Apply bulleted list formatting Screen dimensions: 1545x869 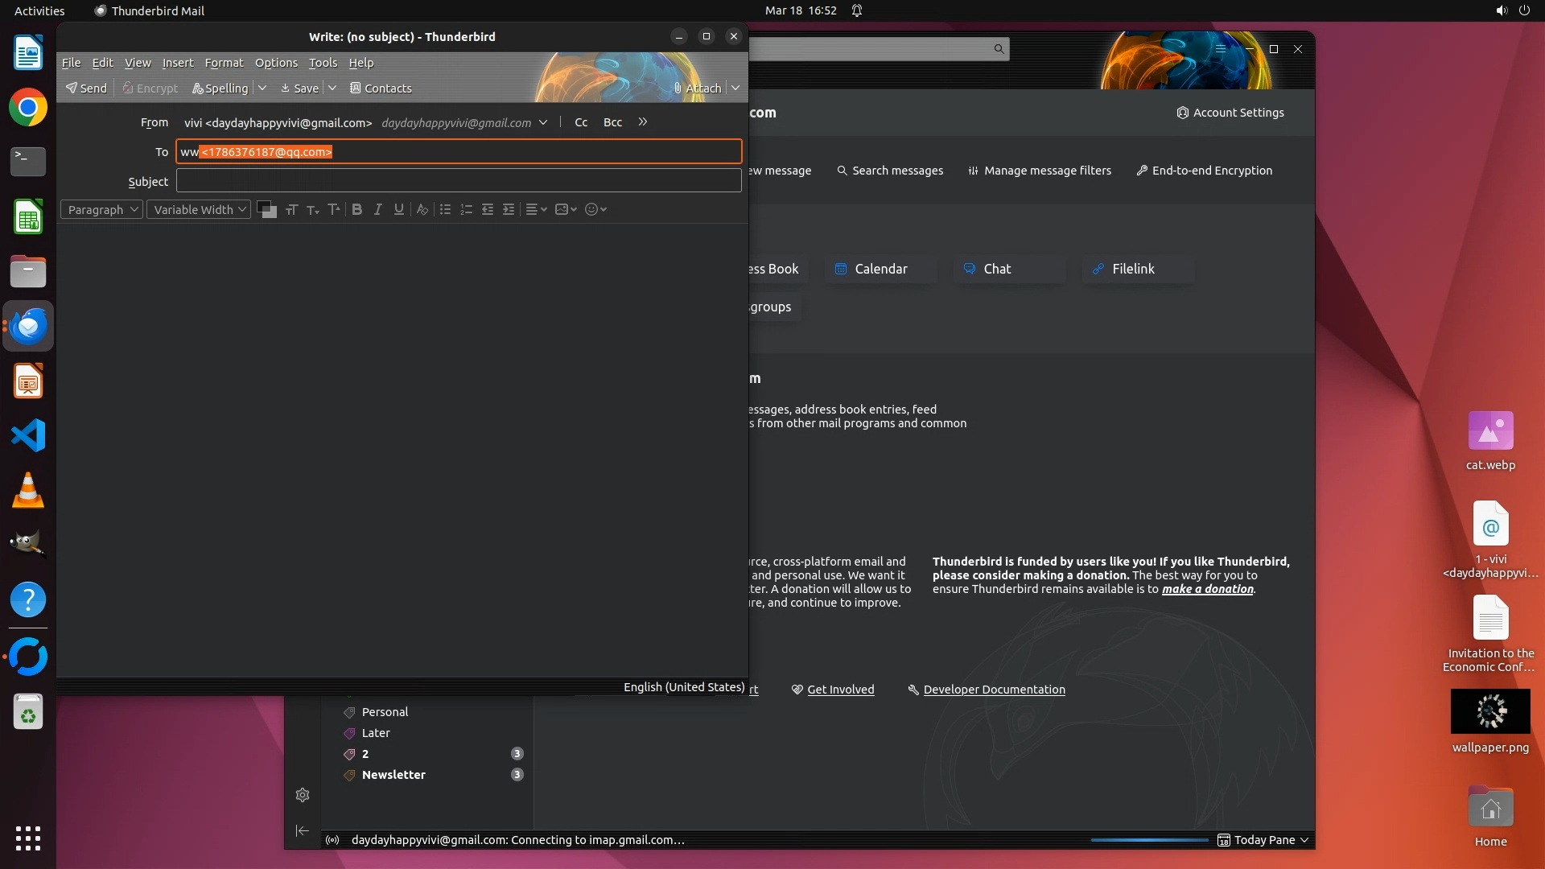click(x=445, y=209)
